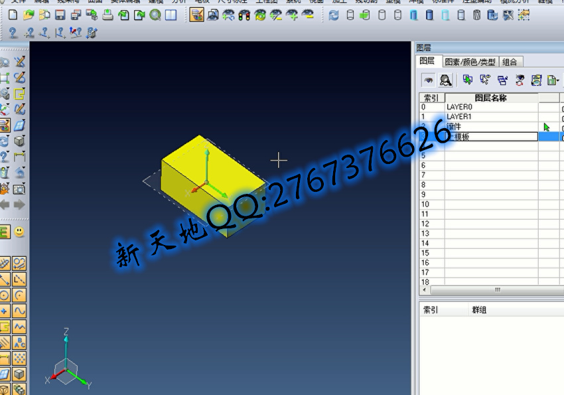Open the document icon dropdown arrow in layer toolbar
The height and width of the screenshot is (395, 564).
click(x=558, y=81)
